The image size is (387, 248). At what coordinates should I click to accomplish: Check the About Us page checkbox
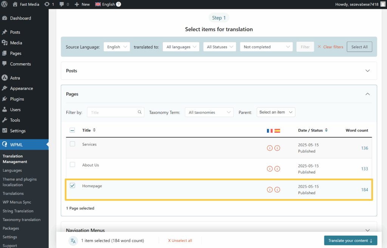[x=73, y=165]
